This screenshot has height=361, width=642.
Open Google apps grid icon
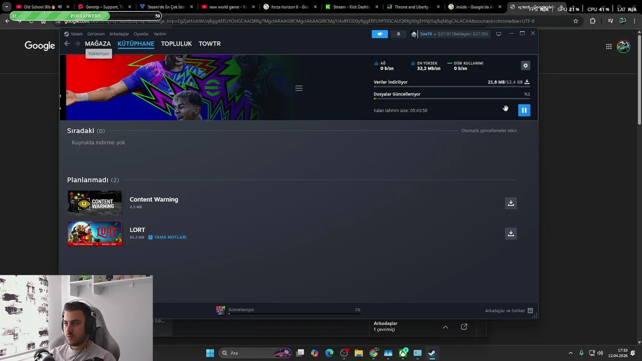[608, 47]
